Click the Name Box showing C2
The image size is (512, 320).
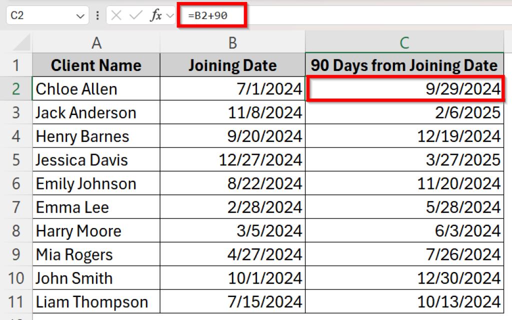point(40,15)
